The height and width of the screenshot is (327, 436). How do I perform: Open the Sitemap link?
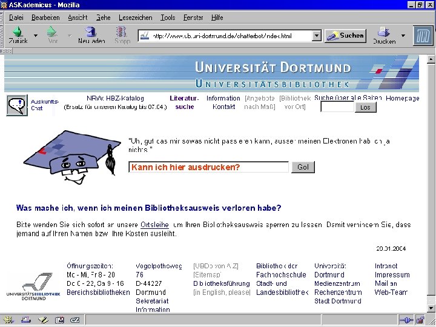(207, 275)
